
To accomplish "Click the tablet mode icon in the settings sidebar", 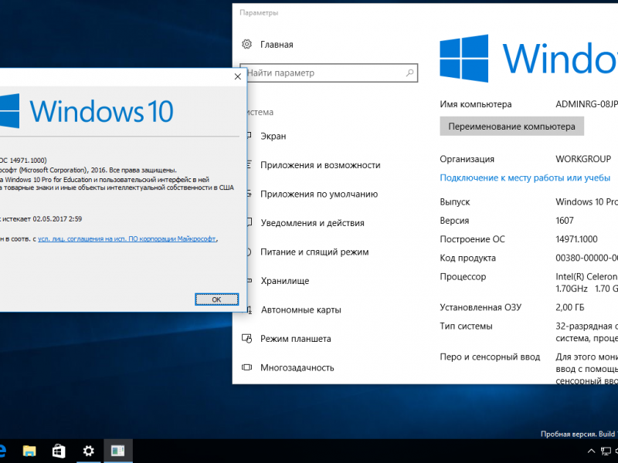I will click(x=246, y=339).
